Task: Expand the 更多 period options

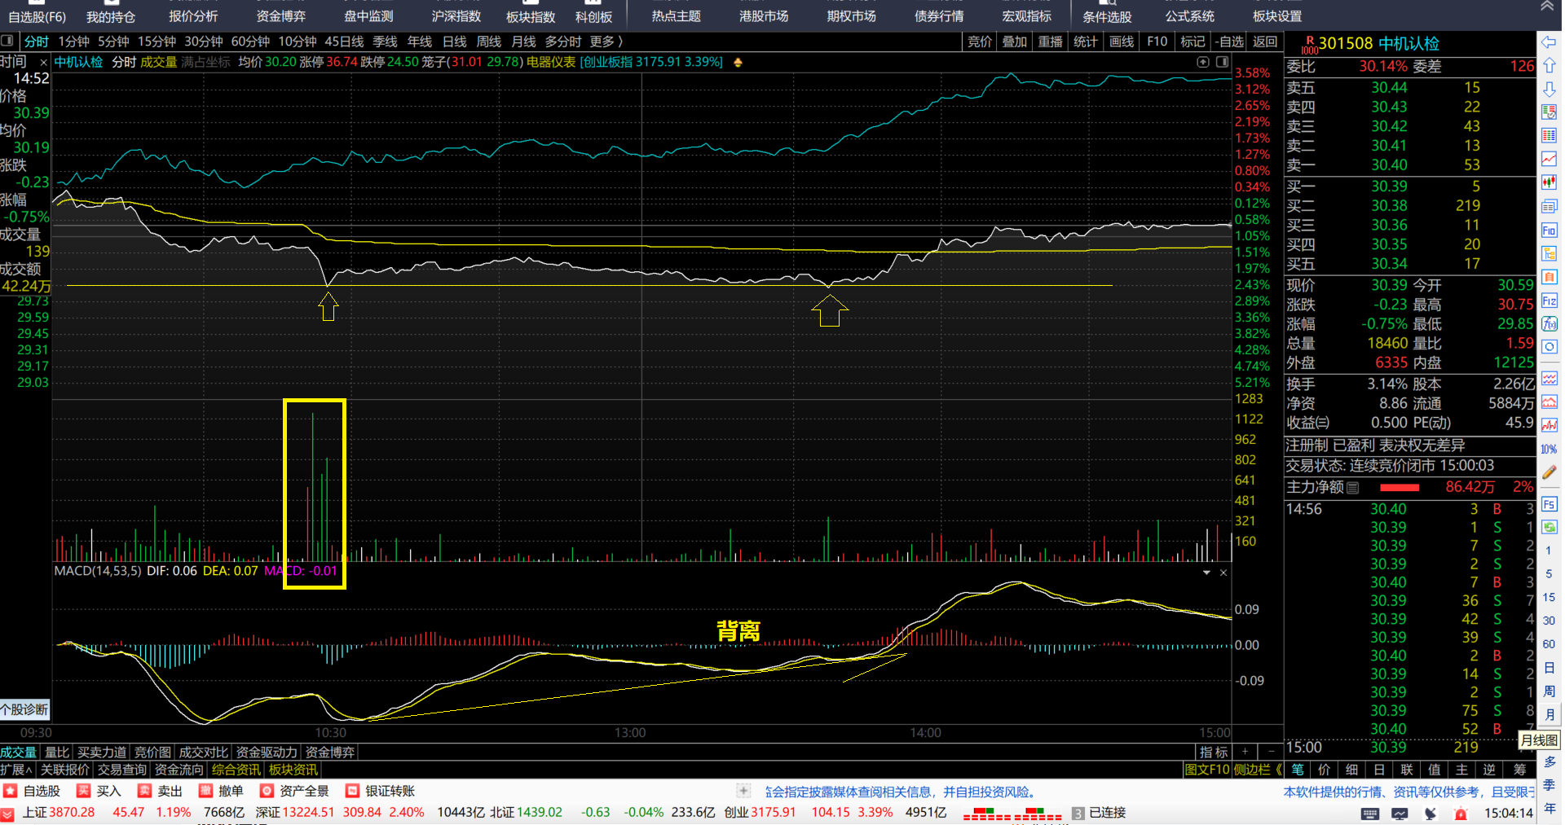Action: point(606,42)
